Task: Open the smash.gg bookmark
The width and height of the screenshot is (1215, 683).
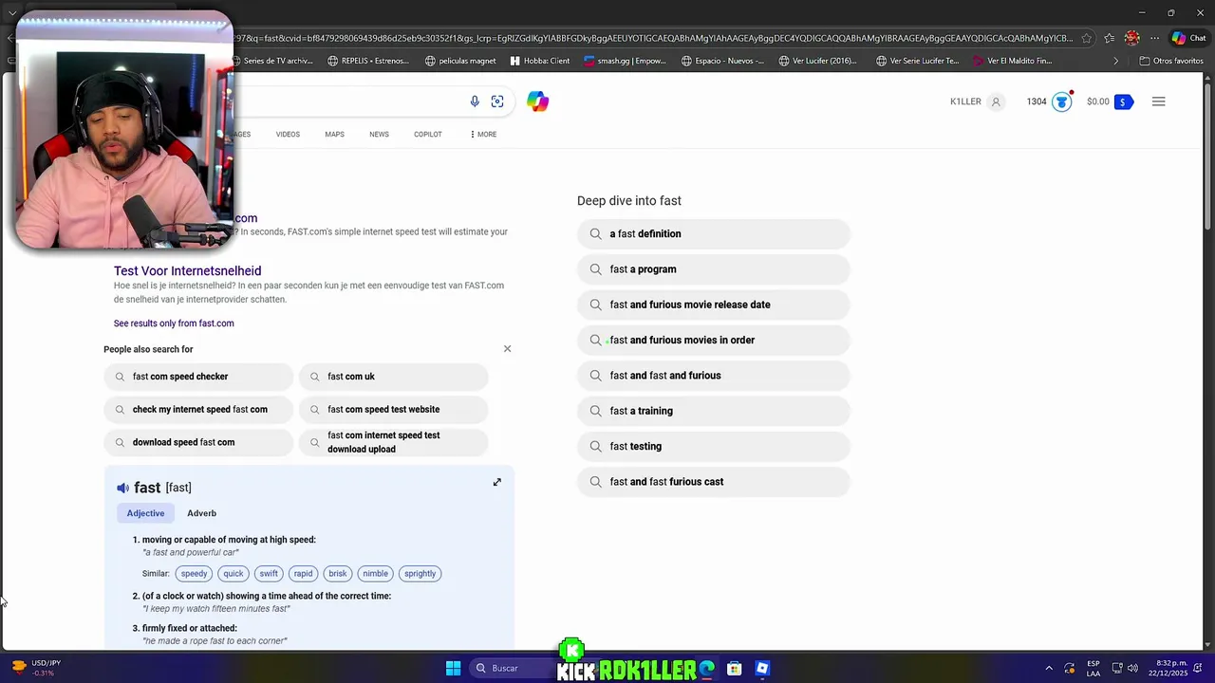Action: click(x=625, y=61)
